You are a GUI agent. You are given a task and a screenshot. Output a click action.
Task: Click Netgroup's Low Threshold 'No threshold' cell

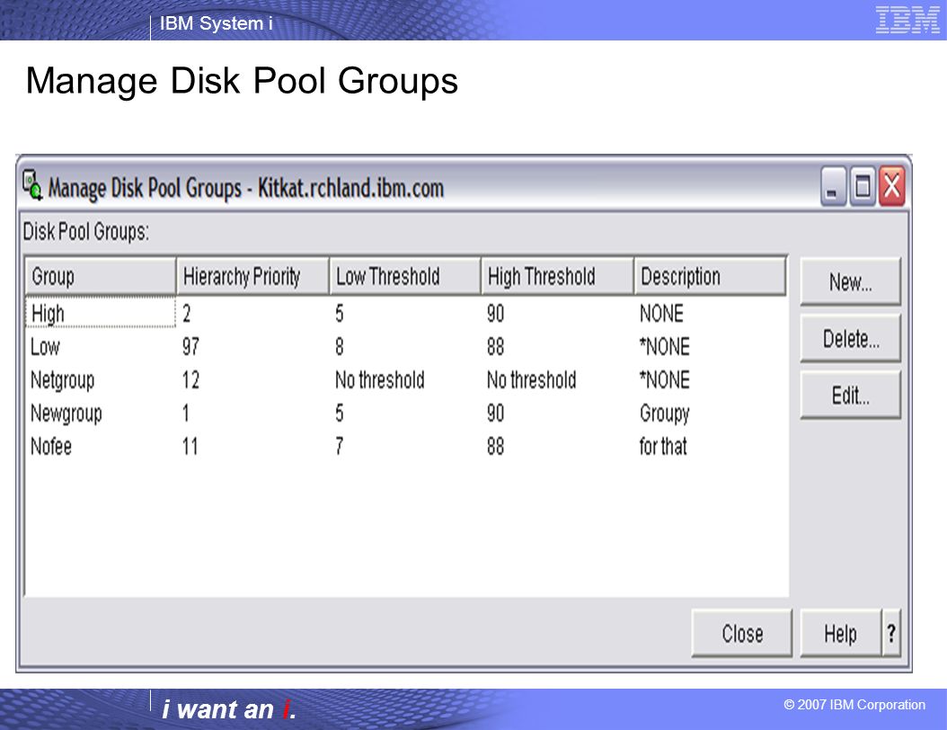point(380,380)
